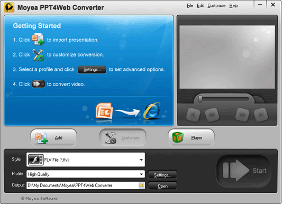Image resolution: width=283 pixels, height=205 pixels.
Task: Click the Internet Explorer icon in the banner
Action: 151,111
